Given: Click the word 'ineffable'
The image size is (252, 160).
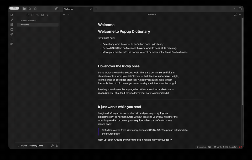Looking at the screenshot, I should [x=103, y=83].
